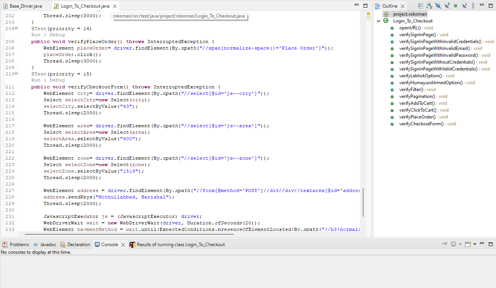The width and height of the screenshot is (496, 288).
Task: Open the Open Console dropdown arrow
Action: click(x=475, y=244)
